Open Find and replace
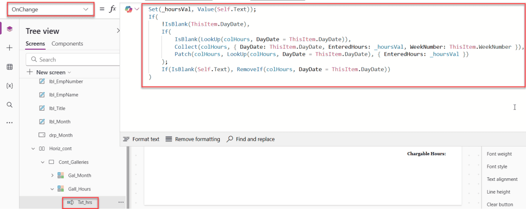The image size is (526, 209). [x=251, y=139]
